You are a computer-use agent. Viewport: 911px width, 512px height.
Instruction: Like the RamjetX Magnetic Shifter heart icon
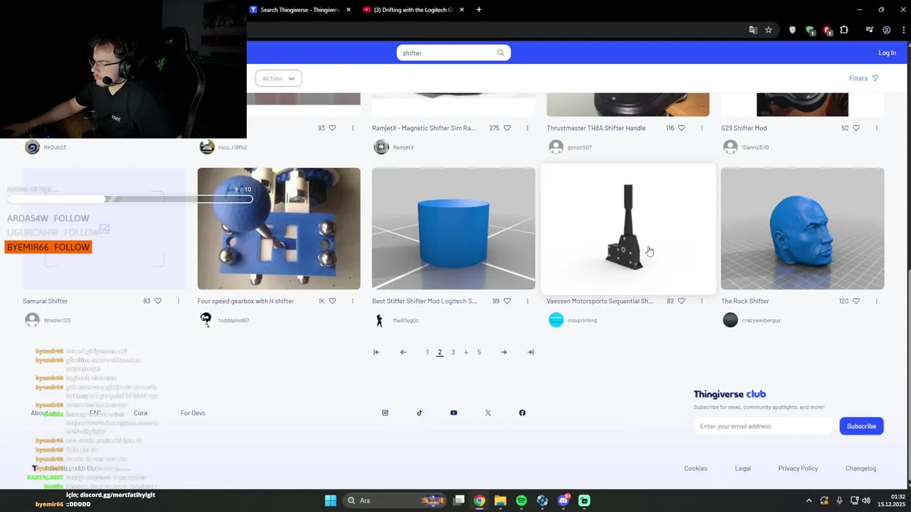(507, 128)
